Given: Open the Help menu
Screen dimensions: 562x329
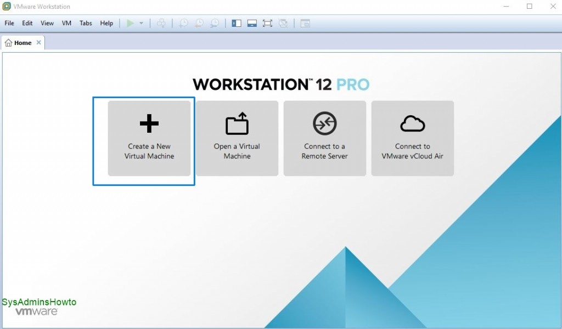Looking at the screenshot, I should (x=106, y=23).
